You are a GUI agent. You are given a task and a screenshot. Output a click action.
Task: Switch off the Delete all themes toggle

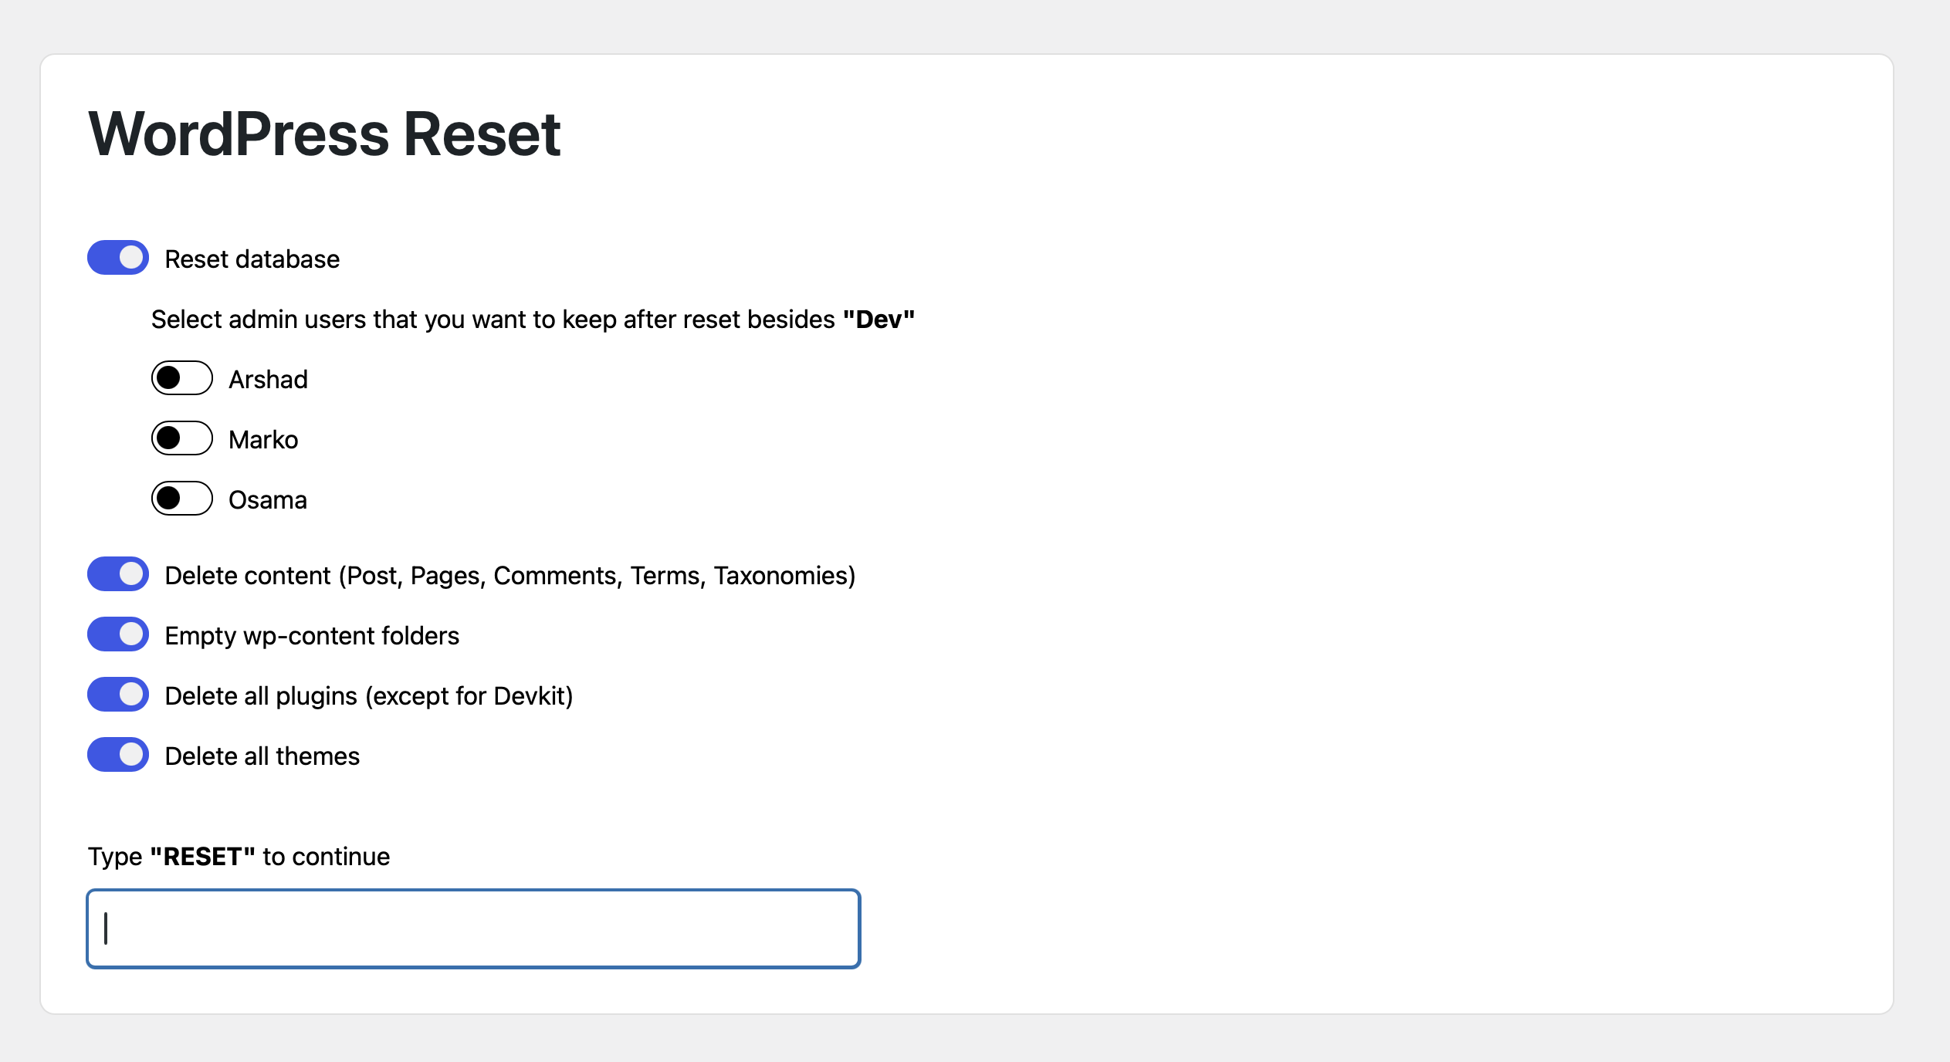(x=117, y=755)
